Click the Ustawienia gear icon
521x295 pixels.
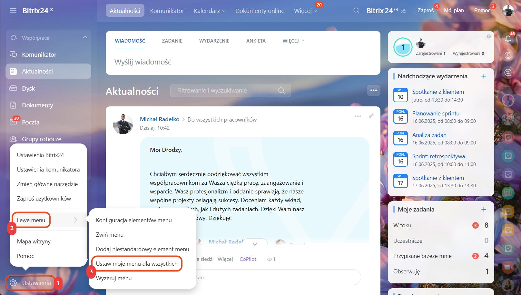coord(13,283)
